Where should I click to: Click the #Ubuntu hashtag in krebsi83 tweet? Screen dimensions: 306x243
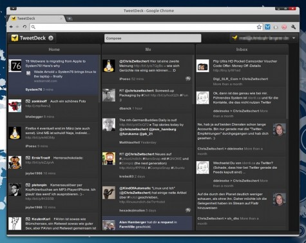[178, 168]
